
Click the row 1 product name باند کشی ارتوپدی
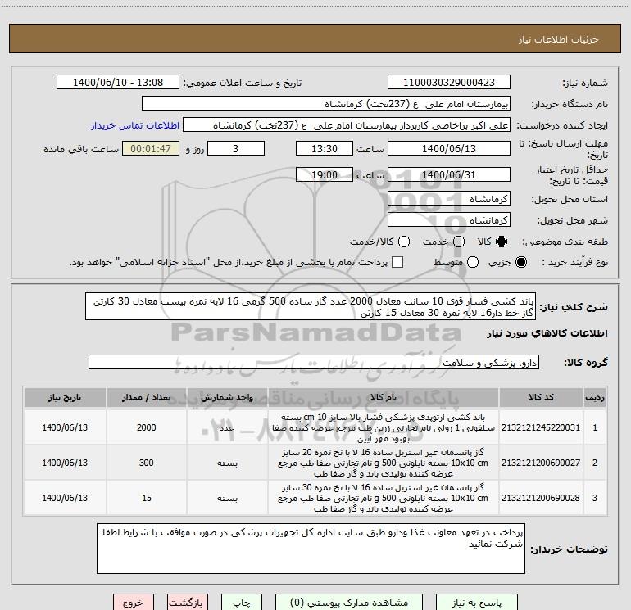tap(384, 427)
